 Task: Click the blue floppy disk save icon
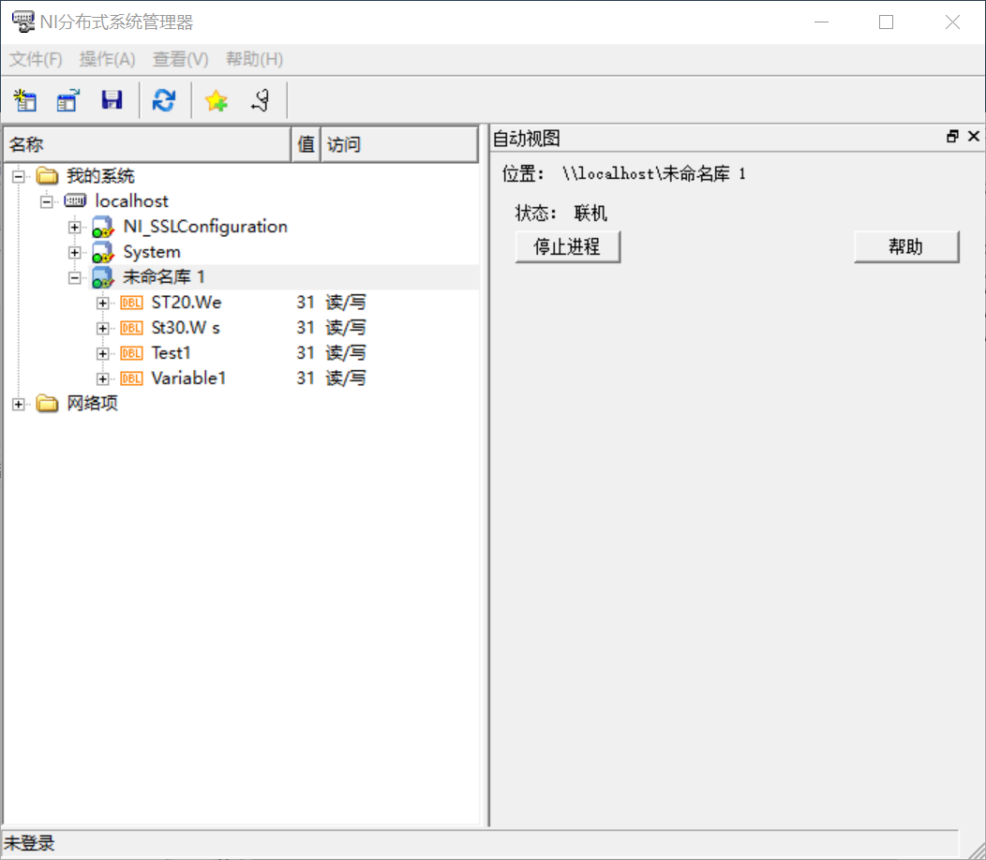coord(112,100)
